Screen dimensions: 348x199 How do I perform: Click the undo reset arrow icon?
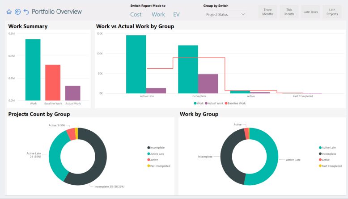pos(26,12)
